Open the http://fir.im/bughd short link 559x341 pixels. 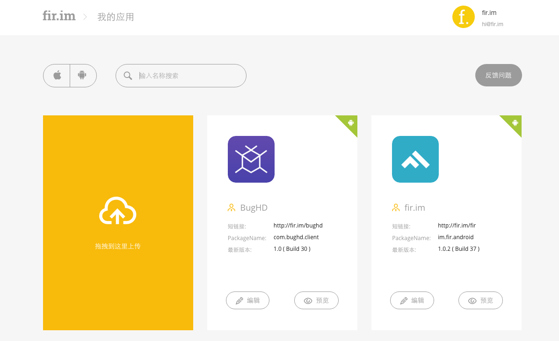[x=298, y=225]
